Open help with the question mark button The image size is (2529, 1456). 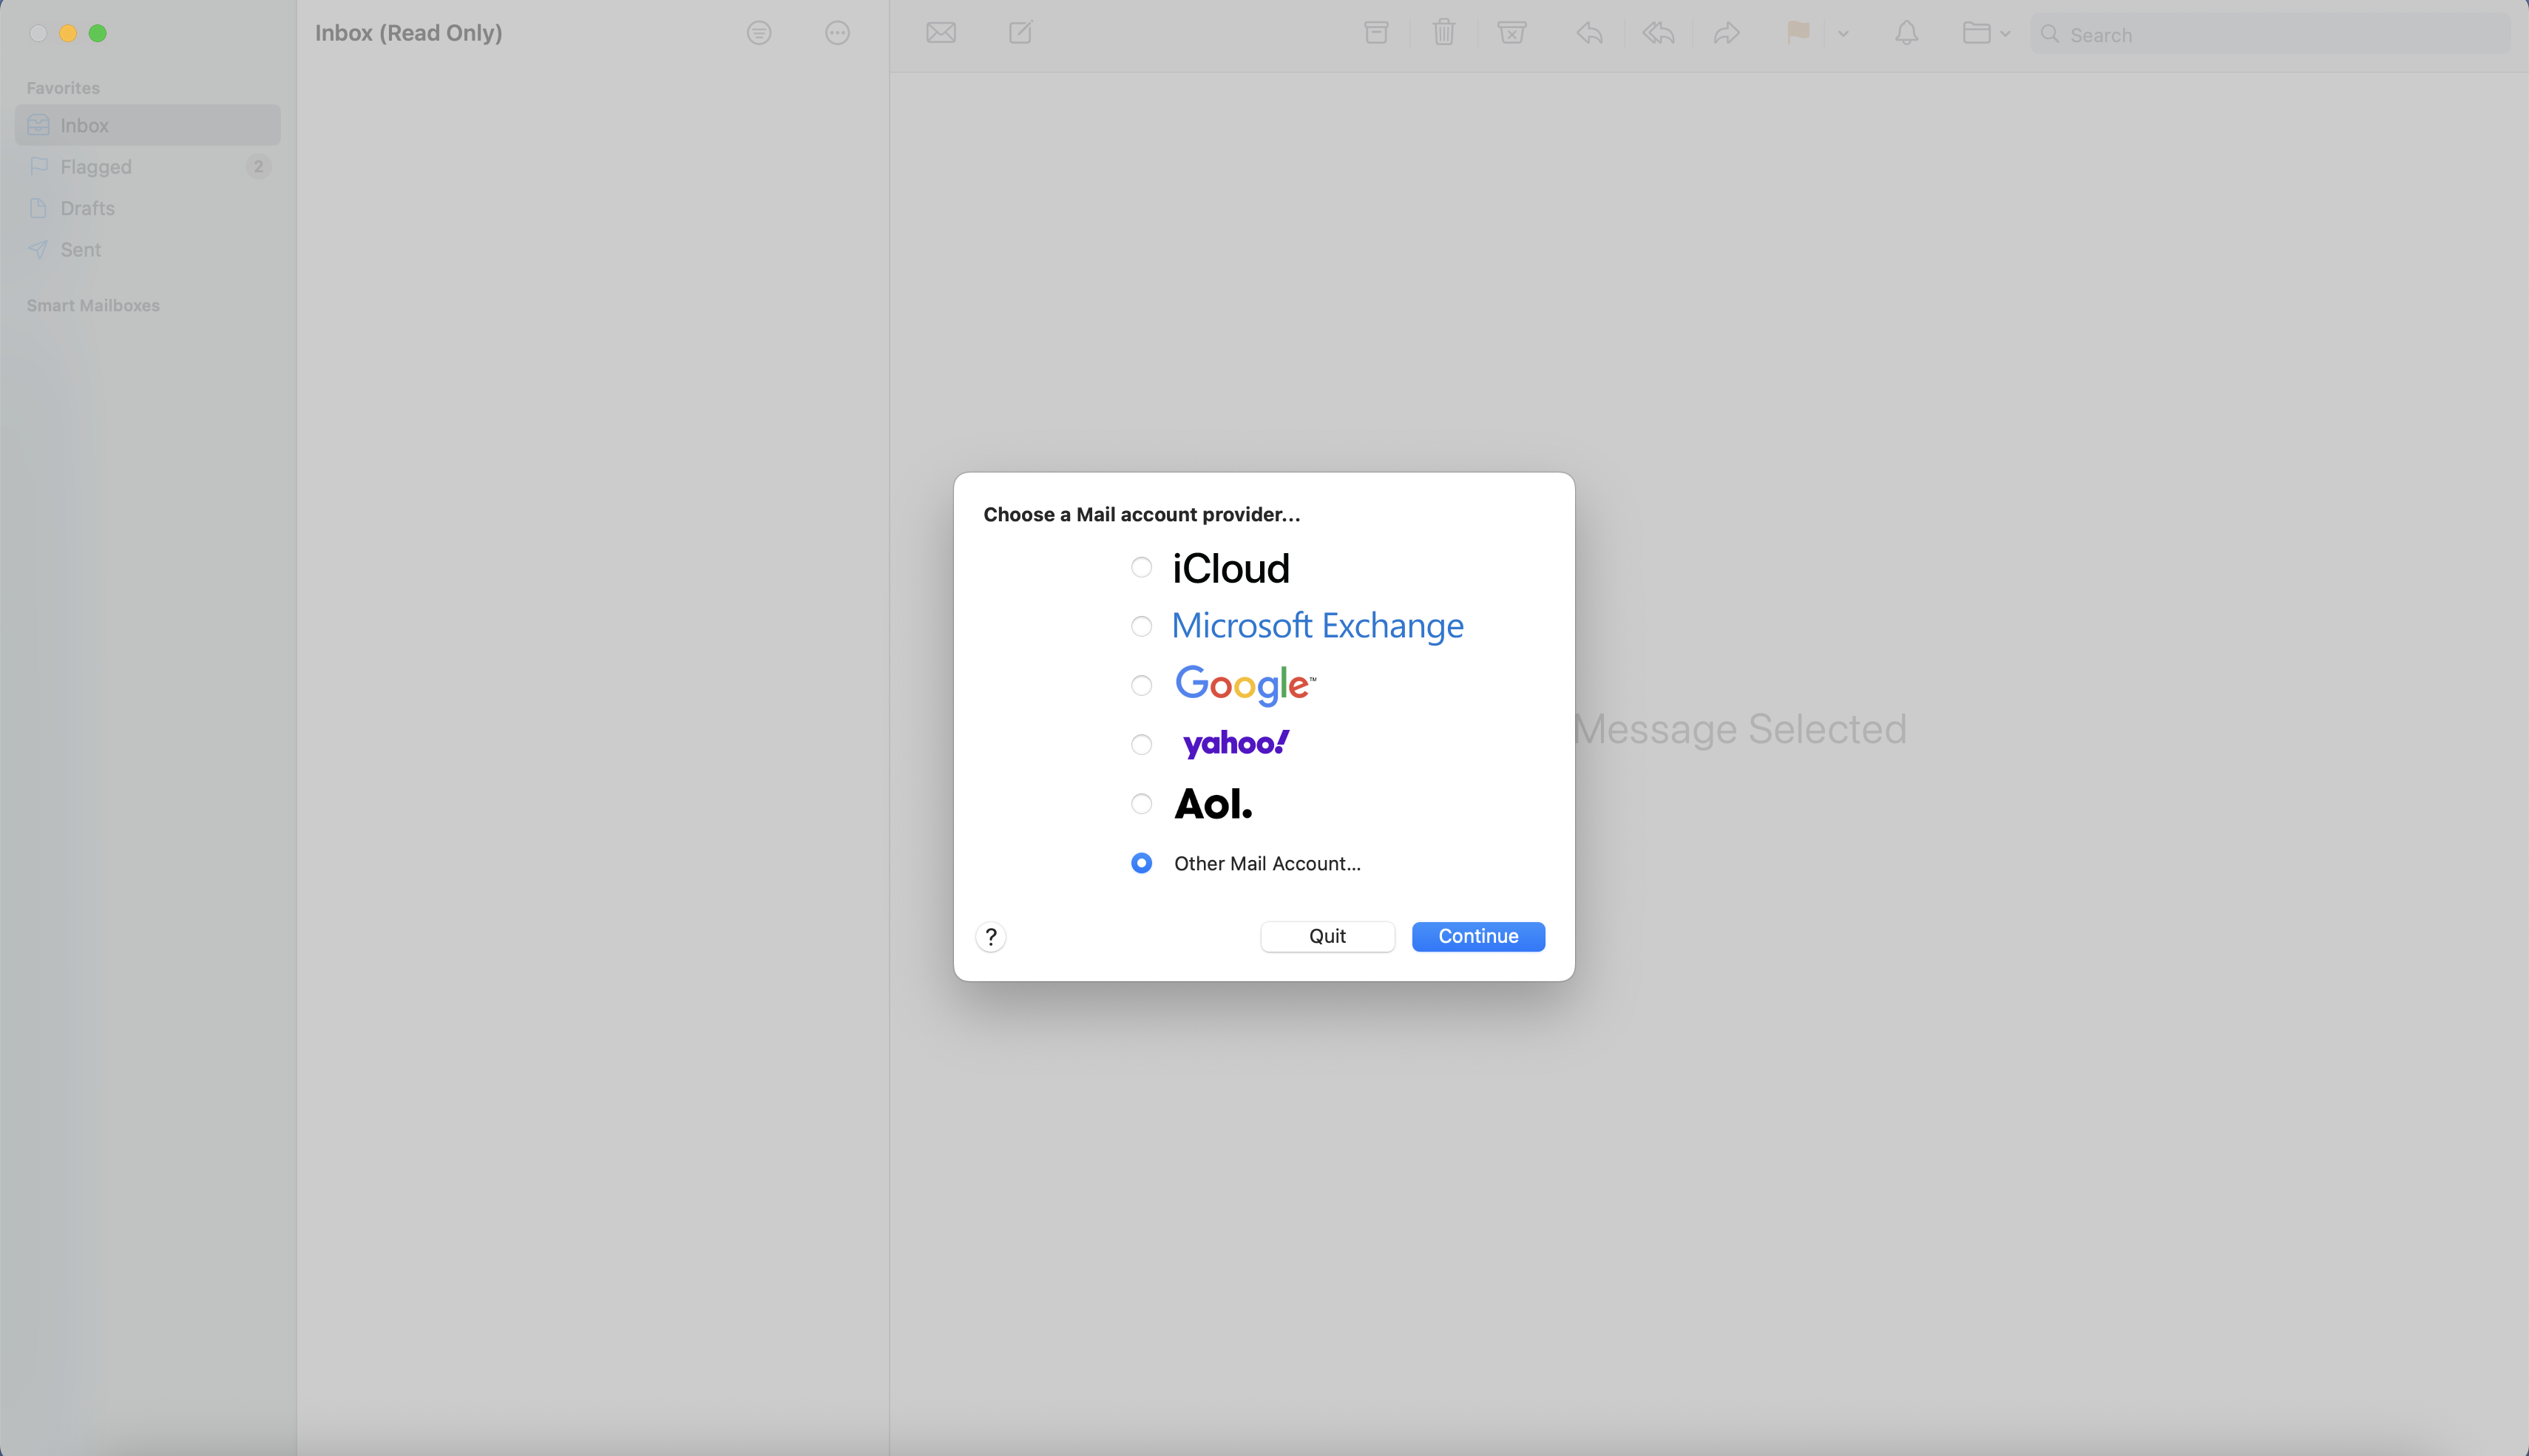990,936
